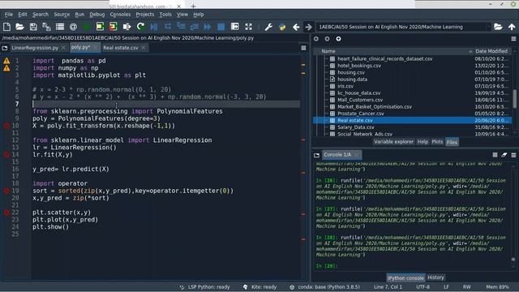Image resolution: width=519 pixels, height=292 pixels.
Task: Open the console pane options menu
Action: click(513, 155)
